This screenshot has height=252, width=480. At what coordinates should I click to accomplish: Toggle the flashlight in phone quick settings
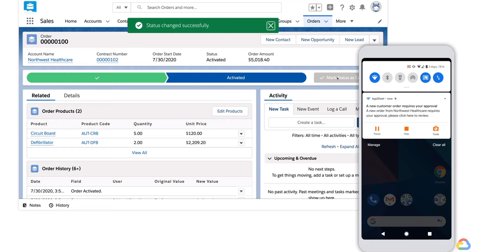pyautogui.click(x=400, y=78)
